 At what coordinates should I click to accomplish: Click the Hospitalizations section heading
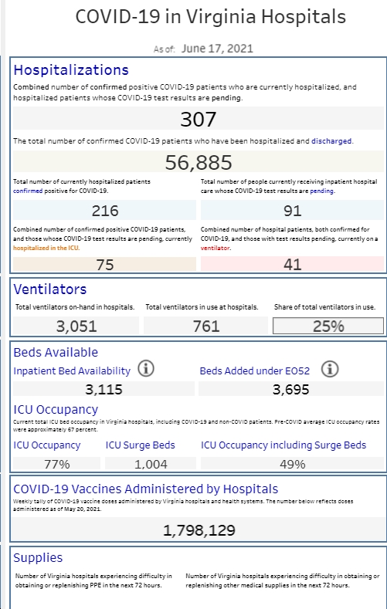tap(71, 70)
